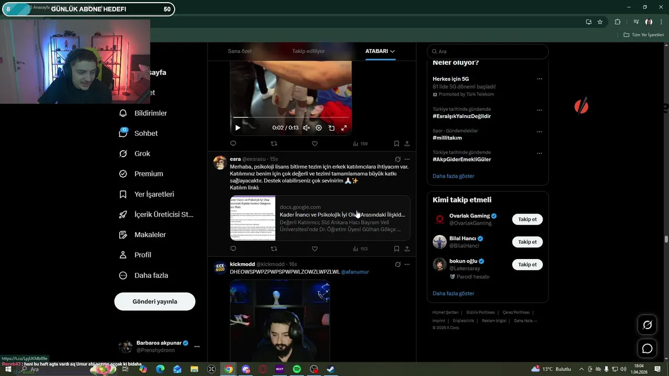Open options for #EsralşıkYalnızDeğildir trend
This screenshot has height=376, width=669.
point(539,110)
